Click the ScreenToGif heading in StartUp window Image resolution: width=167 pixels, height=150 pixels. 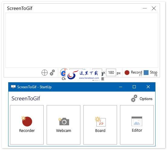pyautogui.click(x=26, y=98)
